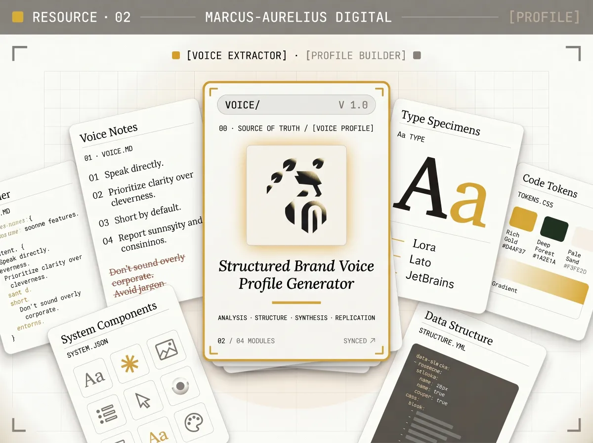Click the STRUCTURE.YML file label

pyautogui.click(x=442, y=340)
